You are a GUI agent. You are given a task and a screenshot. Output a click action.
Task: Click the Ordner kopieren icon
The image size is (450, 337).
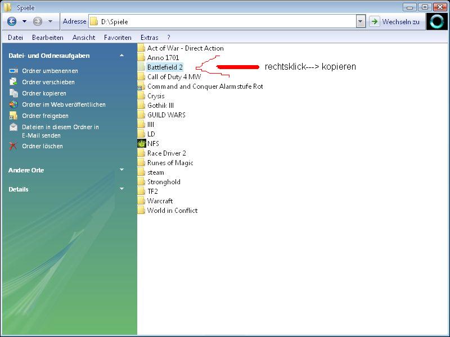tap(13, 93)
